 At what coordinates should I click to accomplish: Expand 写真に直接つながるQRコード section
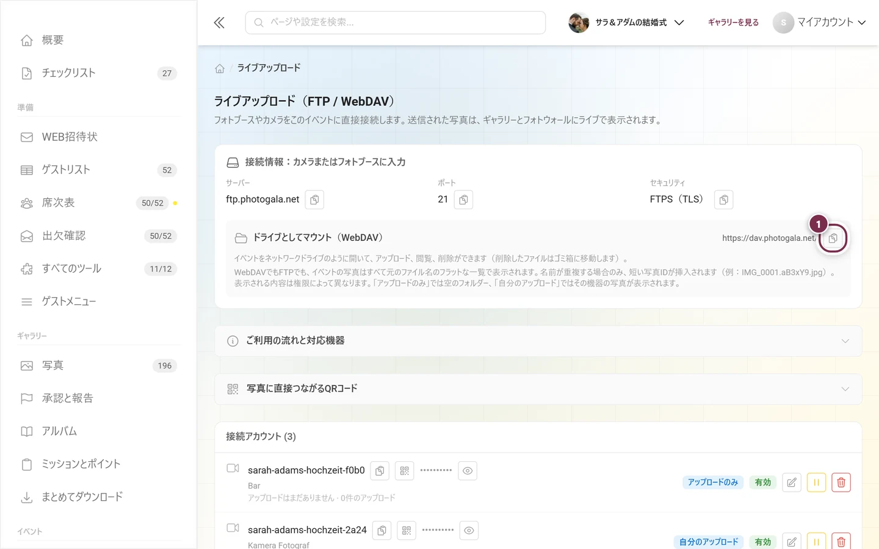538,389
